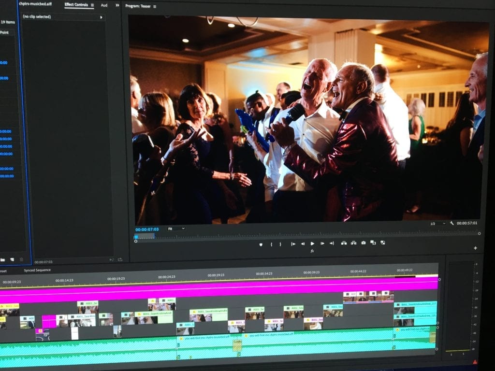Click the Constant Power audio transition
The height and width of the screenshot is (371, 495).
point(237,345)
